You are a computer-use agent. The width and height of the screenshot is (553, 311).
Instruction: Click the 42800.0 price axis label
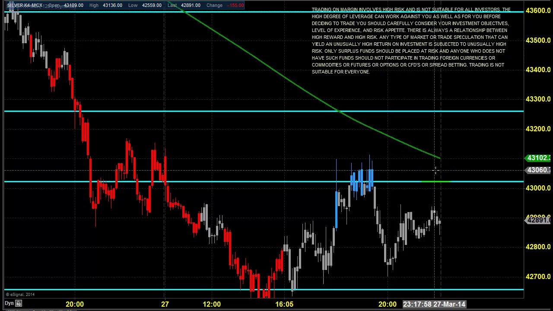pos(538,247)
